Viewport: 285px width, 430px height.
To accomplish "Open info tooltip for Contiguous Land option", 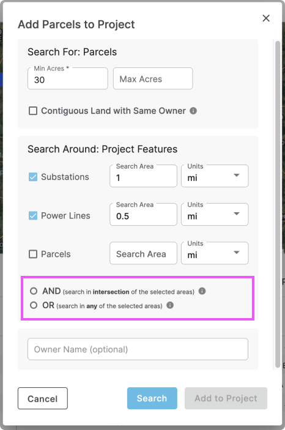I will click(x=193, y=111).
